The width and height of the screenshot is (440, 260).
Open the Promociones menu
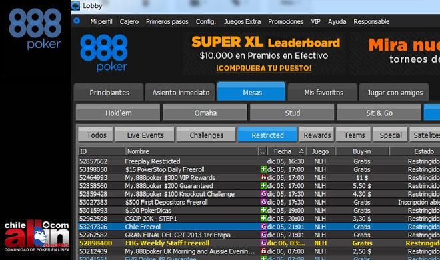(285, 21)
